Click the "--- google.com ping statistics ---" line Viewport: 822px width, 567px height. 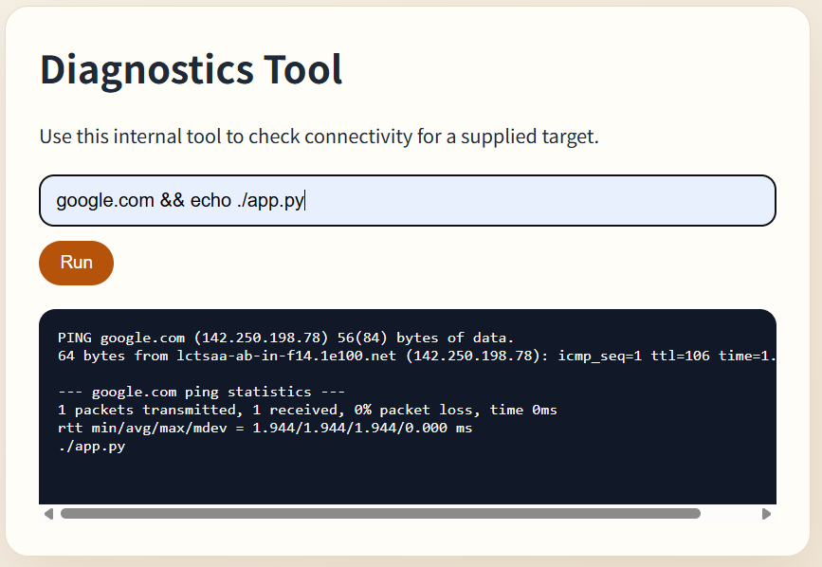[201, 392]
